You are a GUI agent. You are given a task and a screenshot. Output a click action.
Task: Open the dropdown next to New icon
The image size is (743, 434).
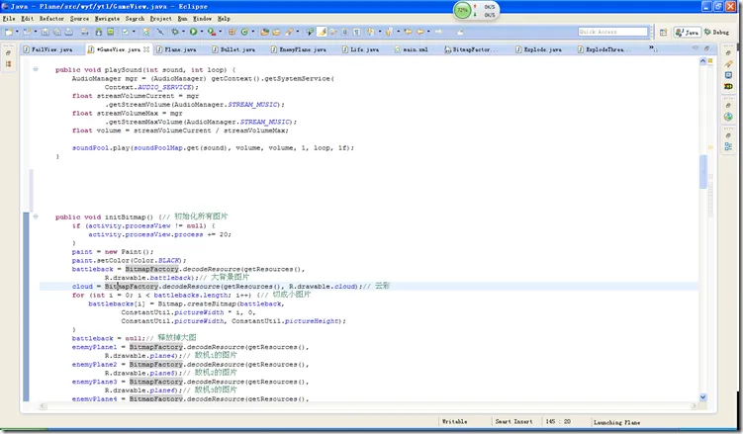tap(17, 32)
